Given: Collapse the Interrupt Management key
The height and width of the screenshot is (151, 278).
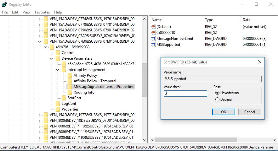Looking at the screenshot, I should click(x=58, y=70).
